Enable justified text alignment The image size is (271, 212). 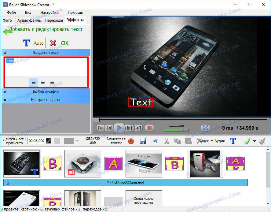point(52,82)
